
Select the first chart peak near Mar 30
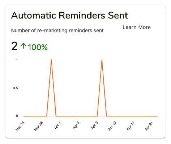click(51, 60)
